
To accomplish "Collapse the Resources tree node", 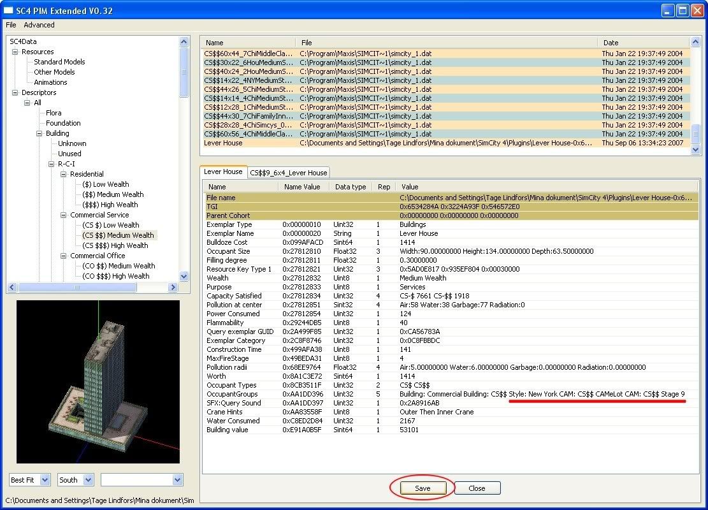I will (x=15, y=52).
